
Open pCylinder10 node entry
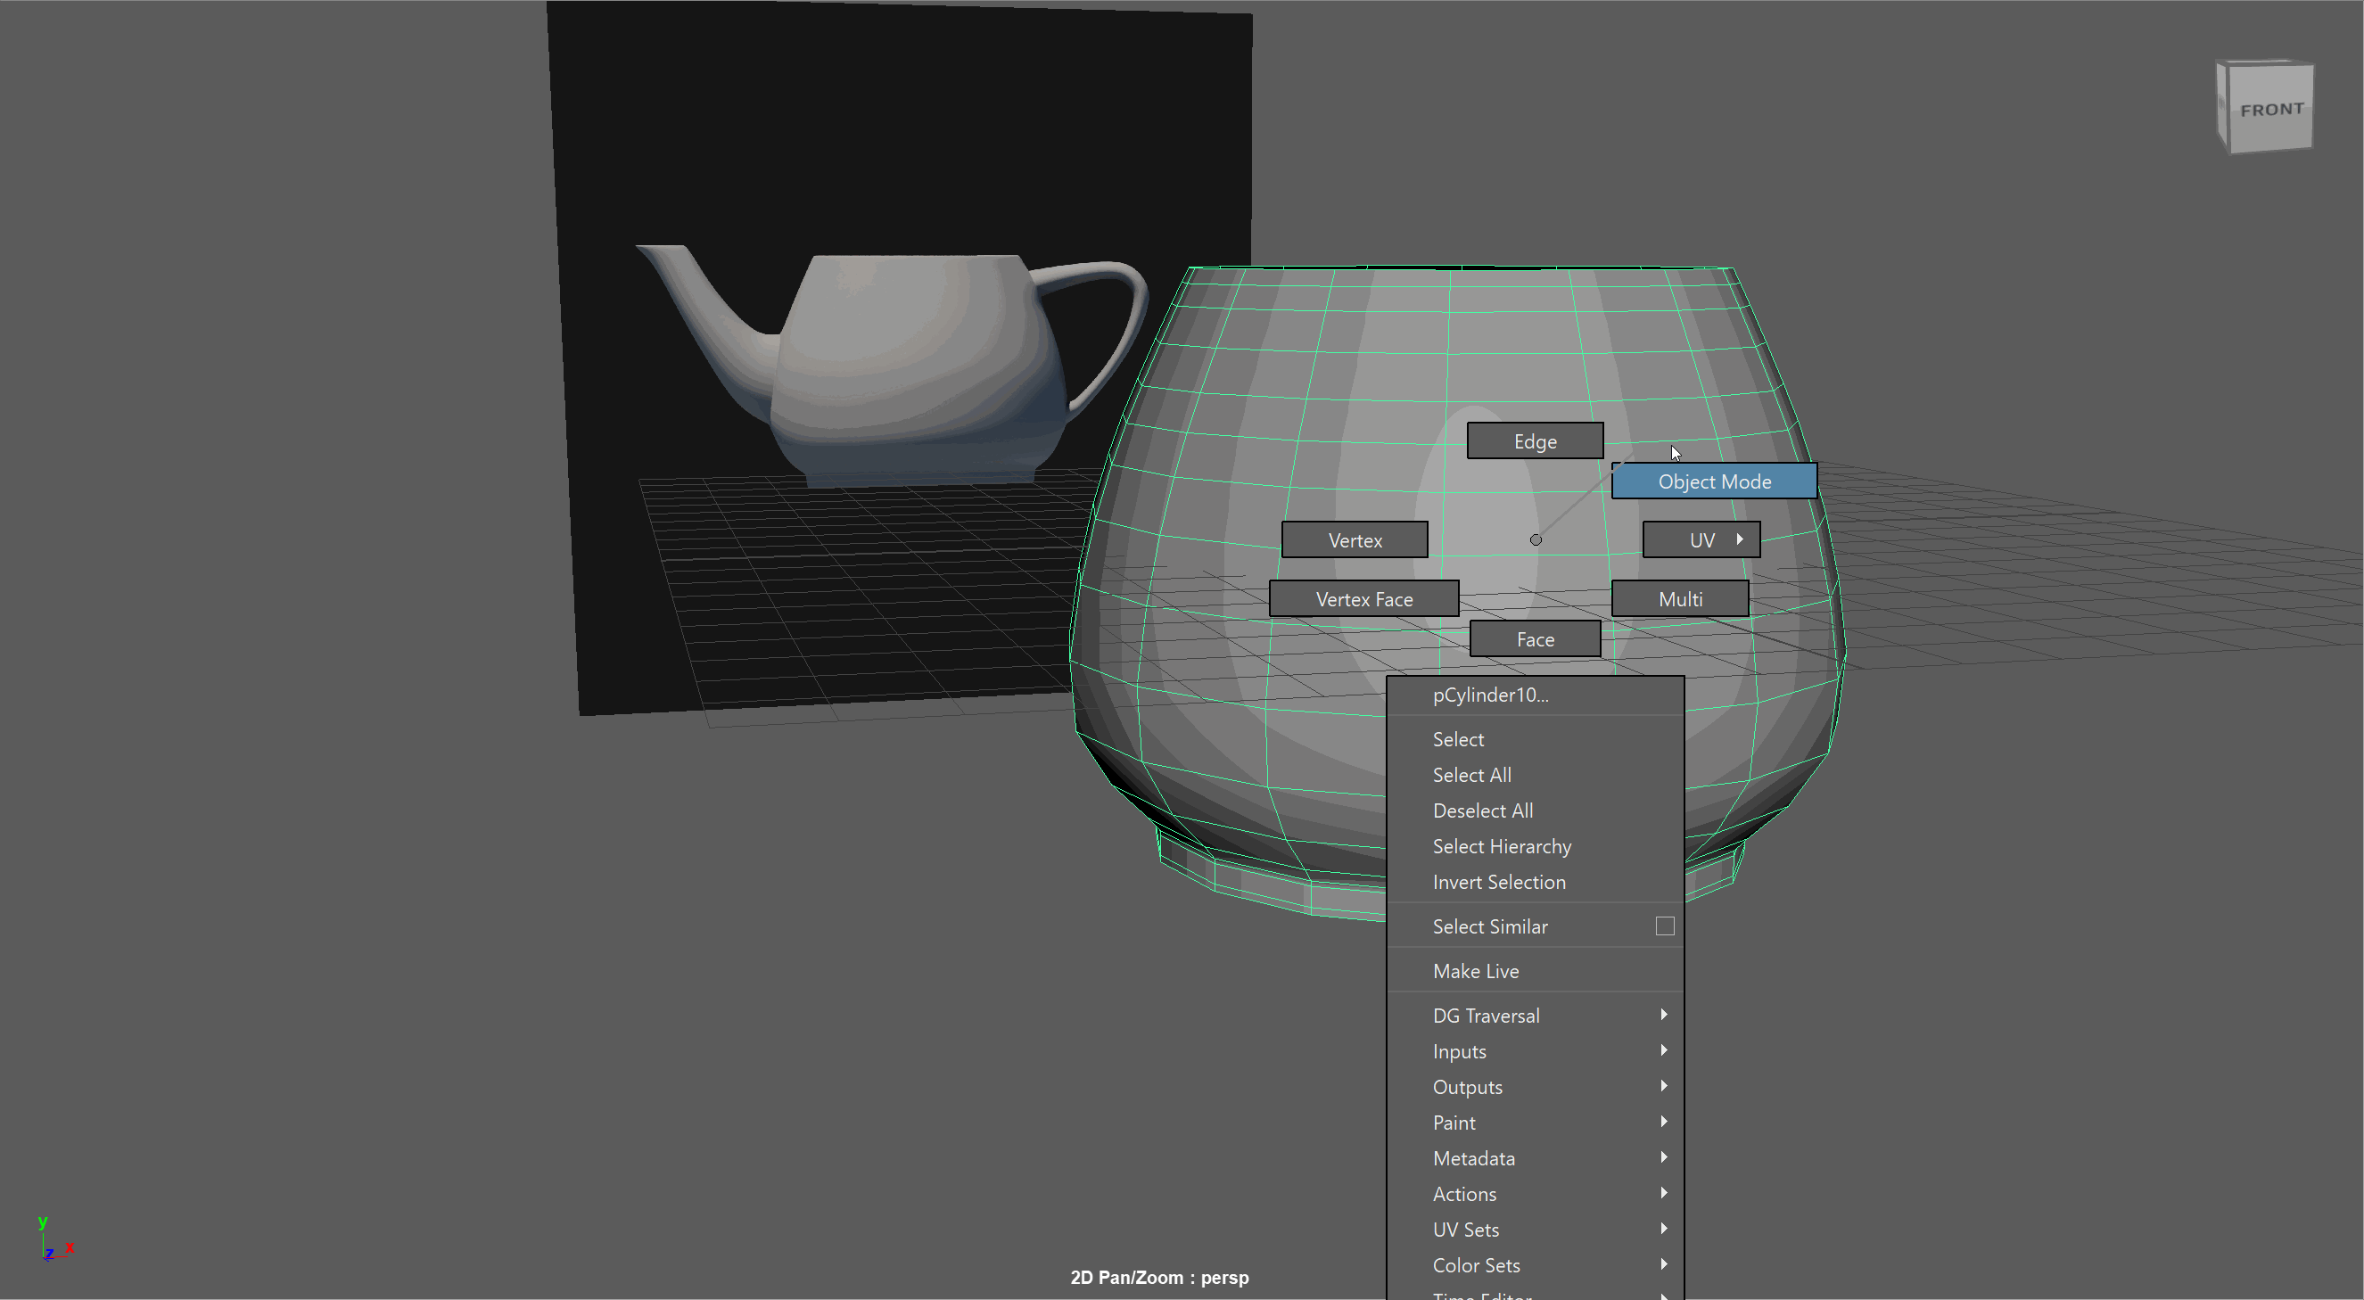(1489, 695)
